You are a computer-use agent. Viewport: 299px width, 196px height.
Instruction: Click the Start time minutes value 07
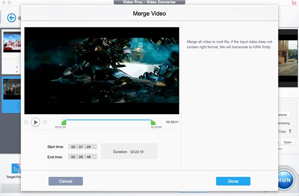pyautogui.click(x=81, y=147)
